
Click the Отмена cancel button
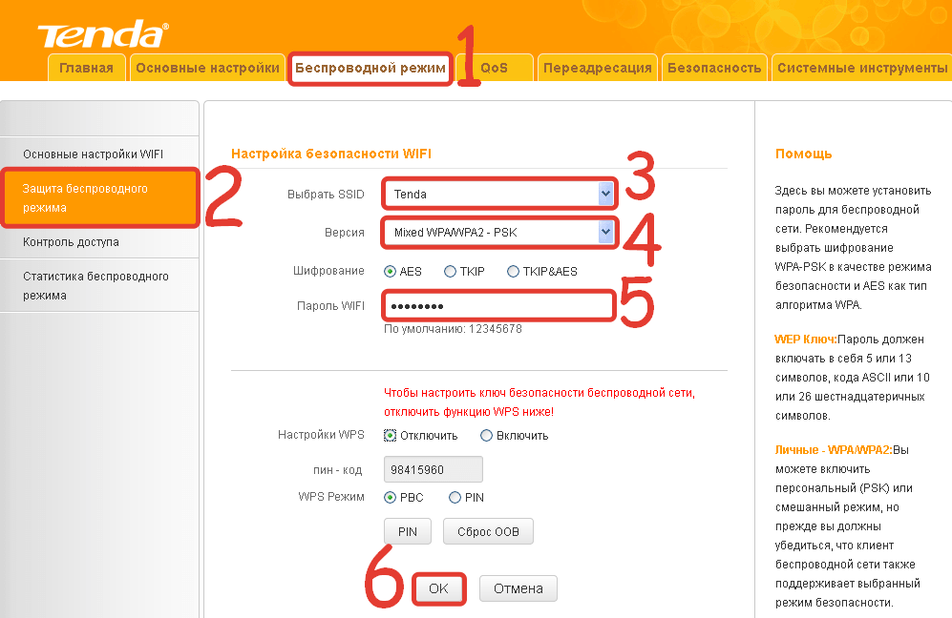518,588
